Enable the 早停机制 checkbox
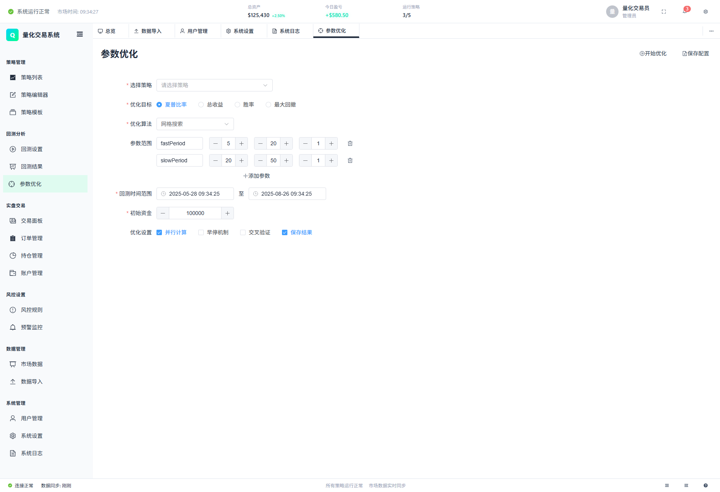 (213, 232)
